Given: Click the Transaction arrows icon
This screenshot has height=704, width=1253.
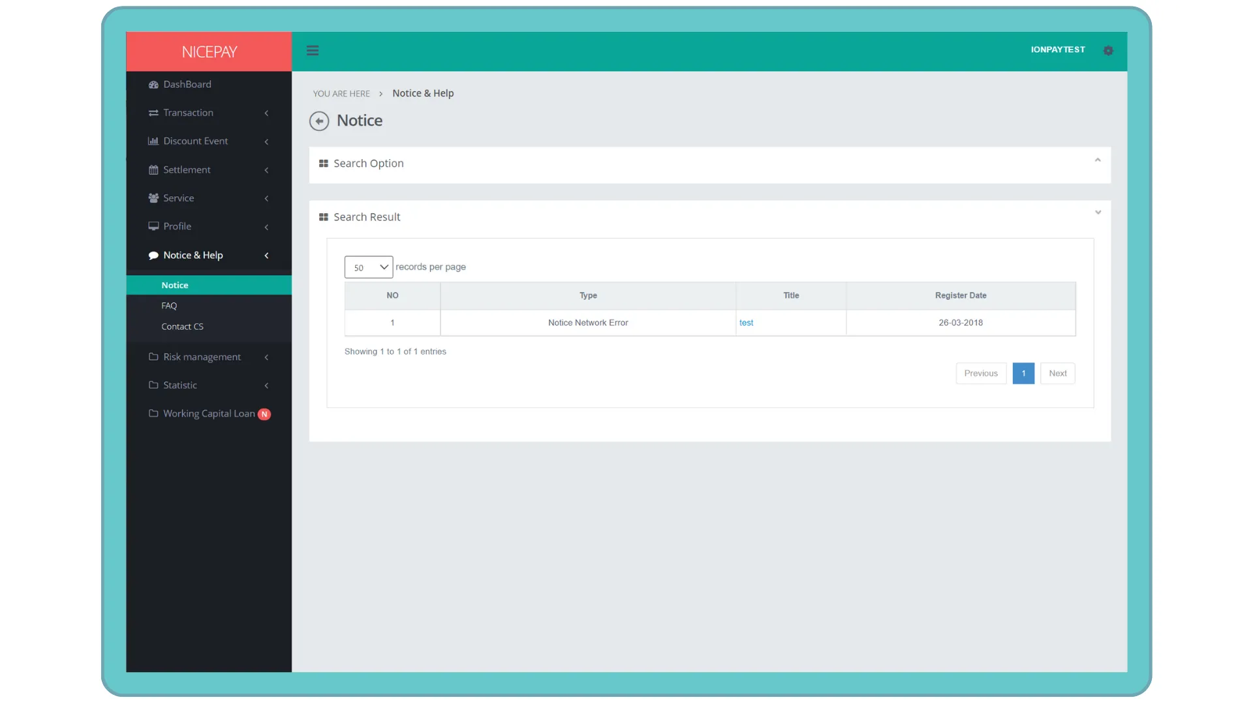Looking at the screenshot, I should [x=153, y=113].
